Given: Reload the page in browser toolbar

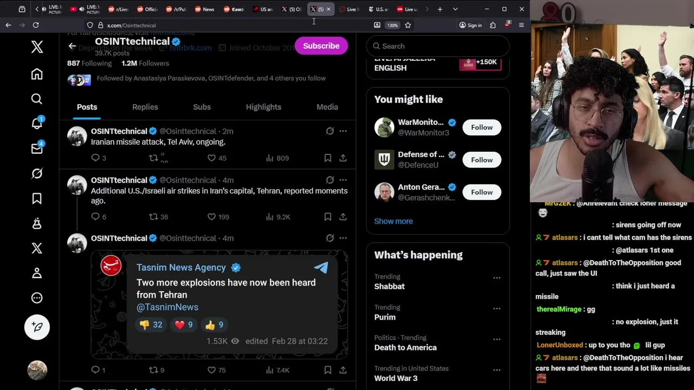Looking at the screenshot, I should [x=35, y=25].
